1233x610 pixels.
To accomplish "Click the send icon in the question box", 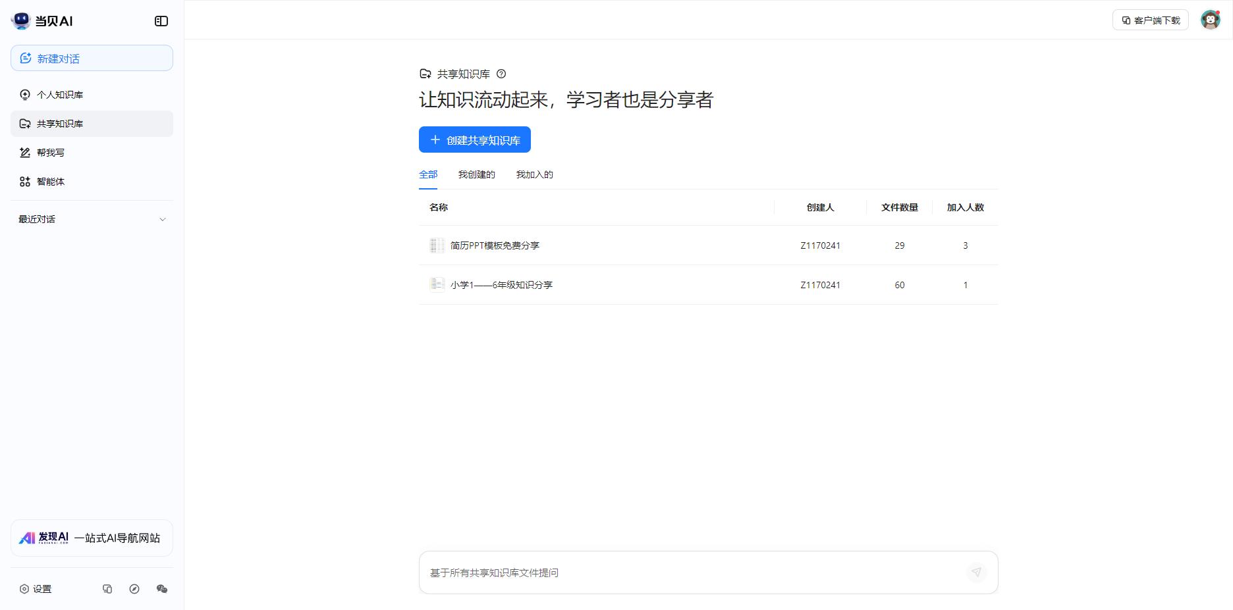I will click(976, 572).
